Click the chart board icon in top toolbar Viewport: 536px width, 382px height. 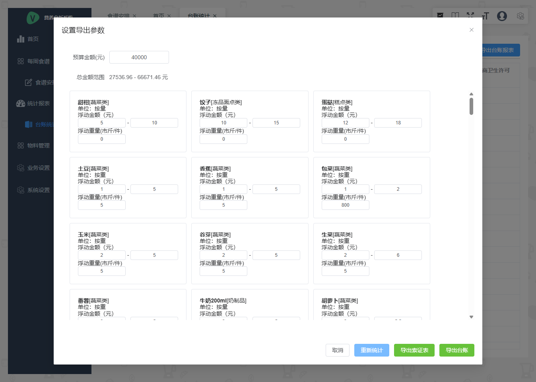click(440, 16)
